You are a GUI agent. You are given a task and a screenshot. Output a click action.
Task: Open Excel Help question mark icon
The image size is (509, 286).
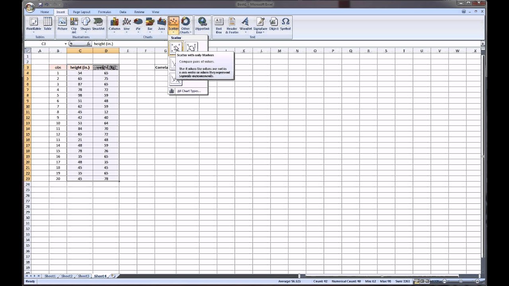(464, 12)
